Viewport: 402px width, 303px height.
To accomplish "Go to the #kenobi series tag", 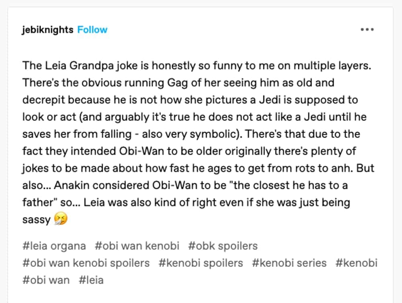I will tap(289, 263).
